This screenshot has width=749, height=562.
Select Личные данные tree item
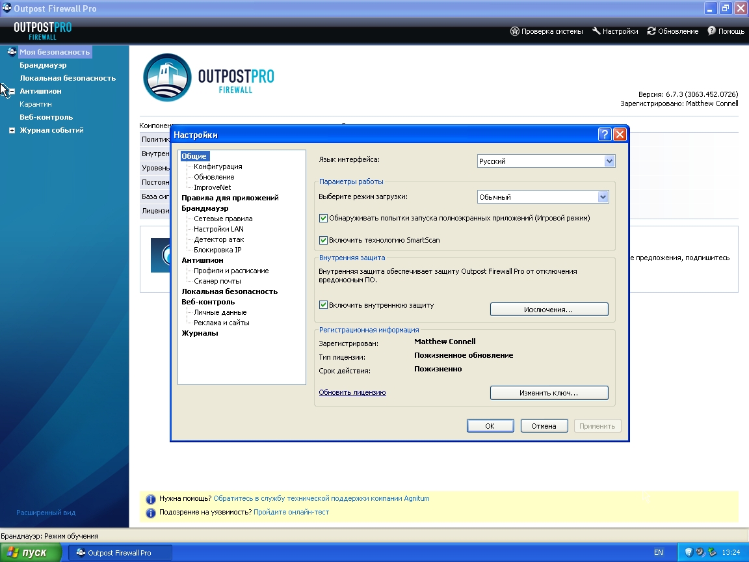220,312
